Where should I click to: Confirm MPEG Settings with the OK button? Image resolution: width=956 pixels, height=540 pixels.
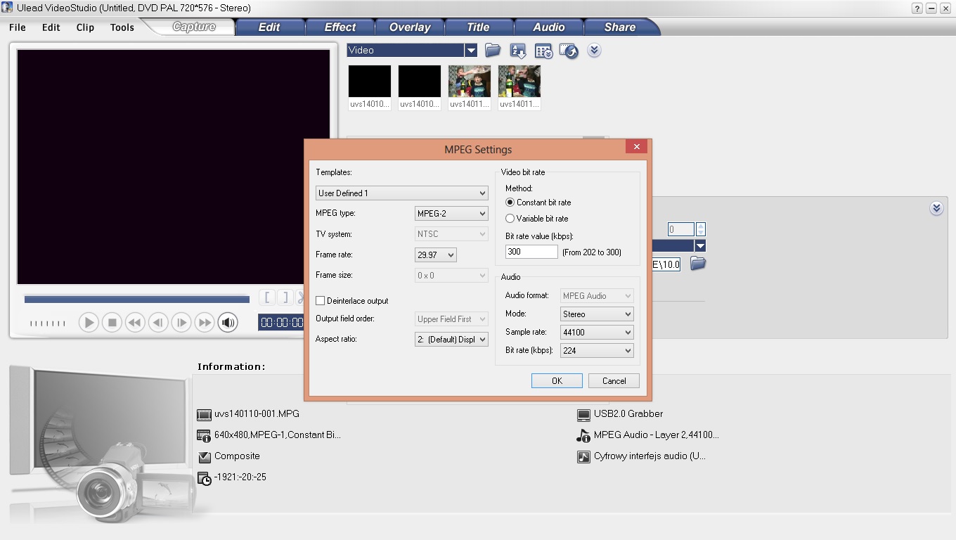tap(557, 381)
